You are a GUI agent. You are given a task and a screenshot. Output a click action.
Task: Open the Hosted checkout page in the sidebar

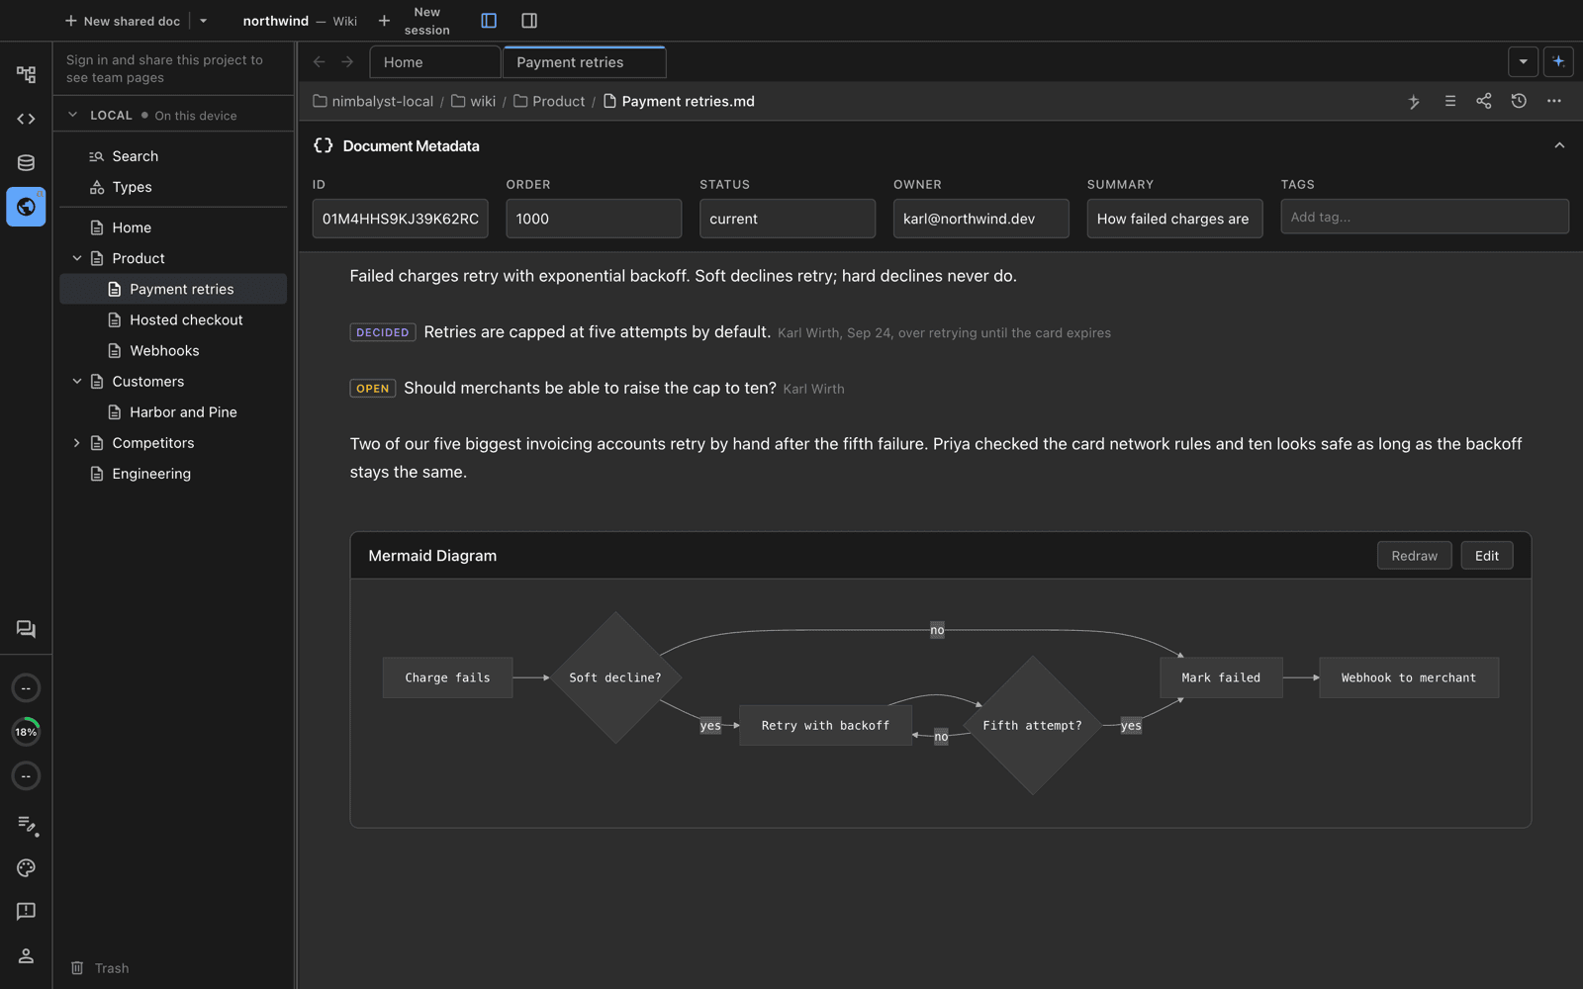click(x=173, y=319)
